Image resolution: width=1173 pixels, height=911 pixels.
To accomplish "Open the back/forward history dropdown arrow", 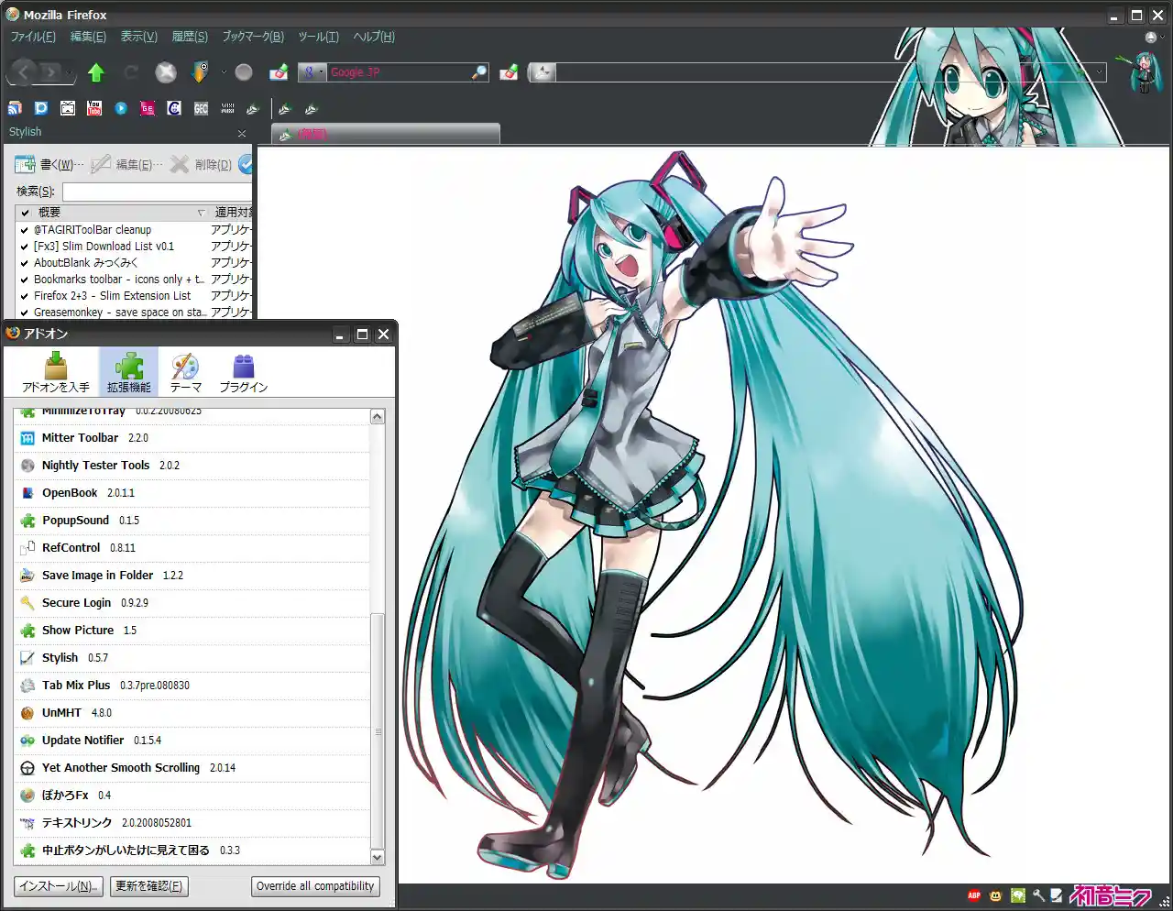I will pos(71,72).
